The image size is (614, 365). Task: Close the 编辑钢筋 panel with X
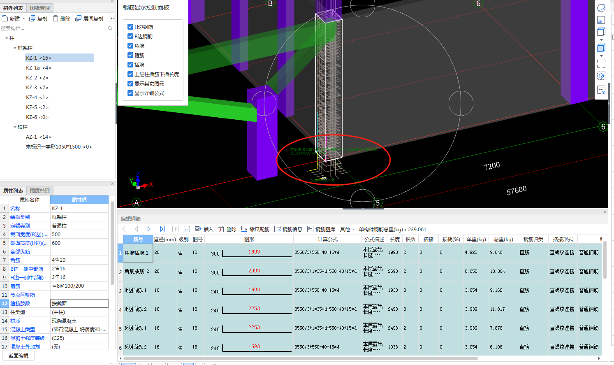pos(605,212)
